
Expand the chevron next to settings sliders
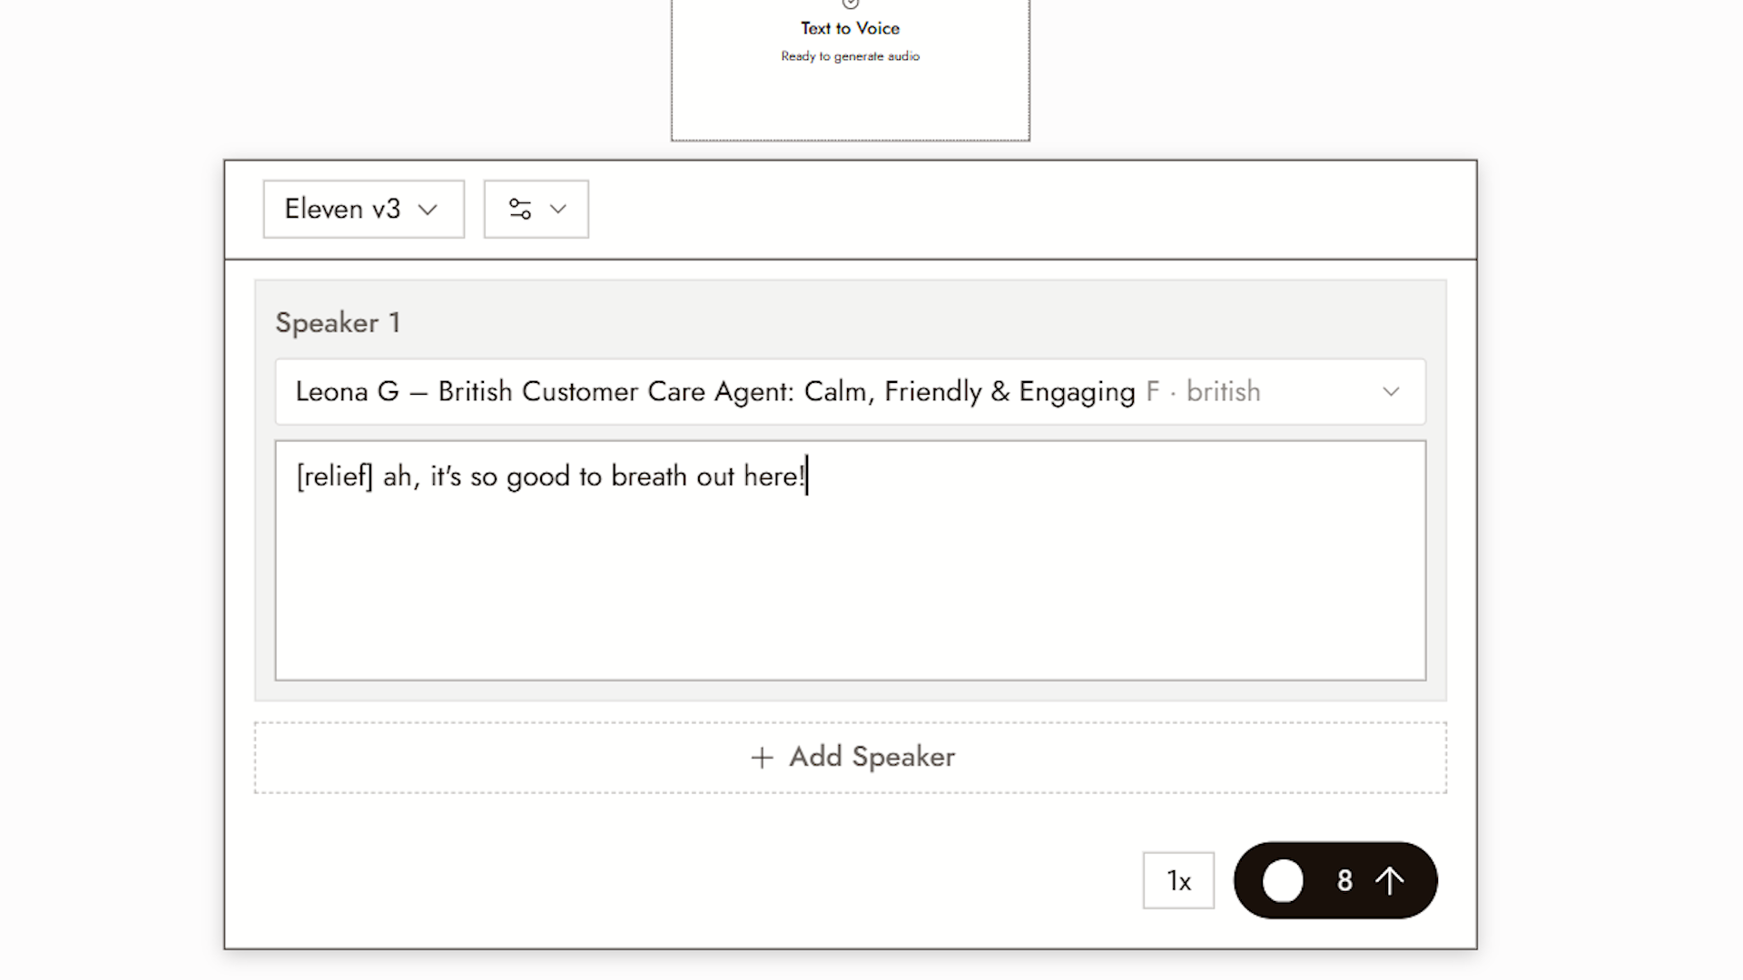point(558,210)
